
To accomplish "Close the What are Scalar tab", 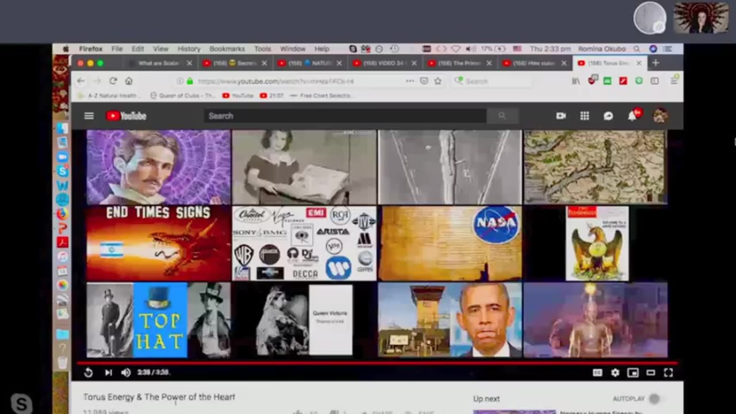I will [189, 63].
